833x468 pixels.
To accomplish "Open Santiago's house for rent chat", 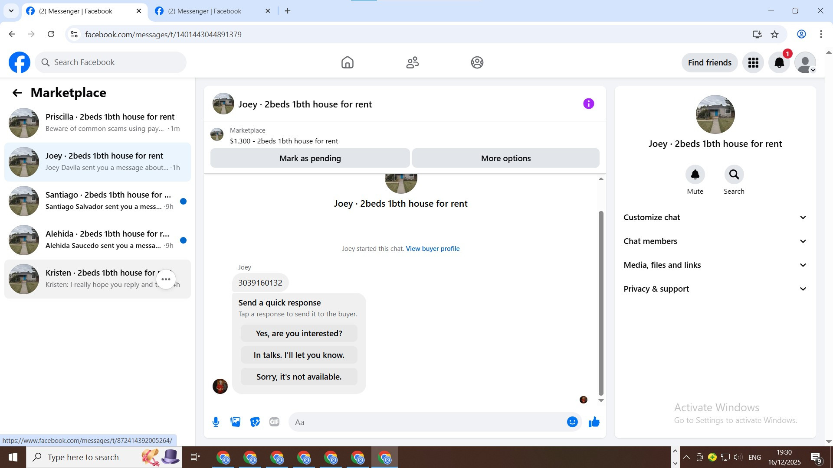I will [98, 201].
